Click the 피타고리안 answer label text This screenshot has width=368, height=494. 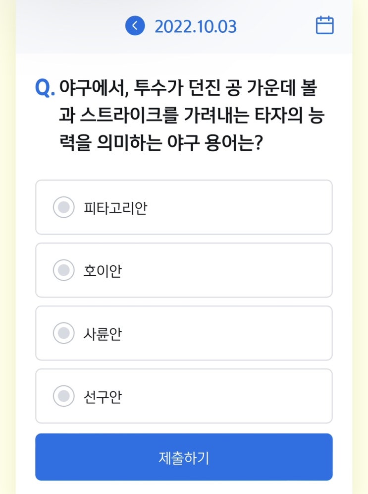(x=115, y=208)
